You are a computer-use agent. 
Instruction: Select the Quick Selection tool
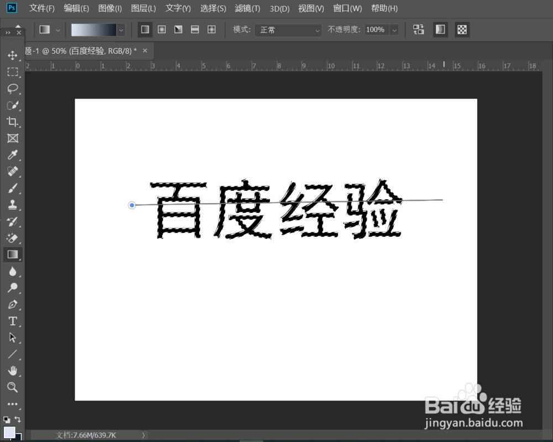point(13,105)
